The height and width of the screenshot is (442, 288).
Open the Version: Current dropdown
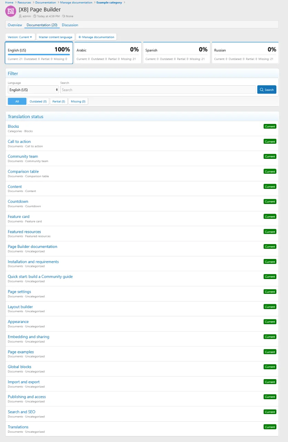click(20, 37)
